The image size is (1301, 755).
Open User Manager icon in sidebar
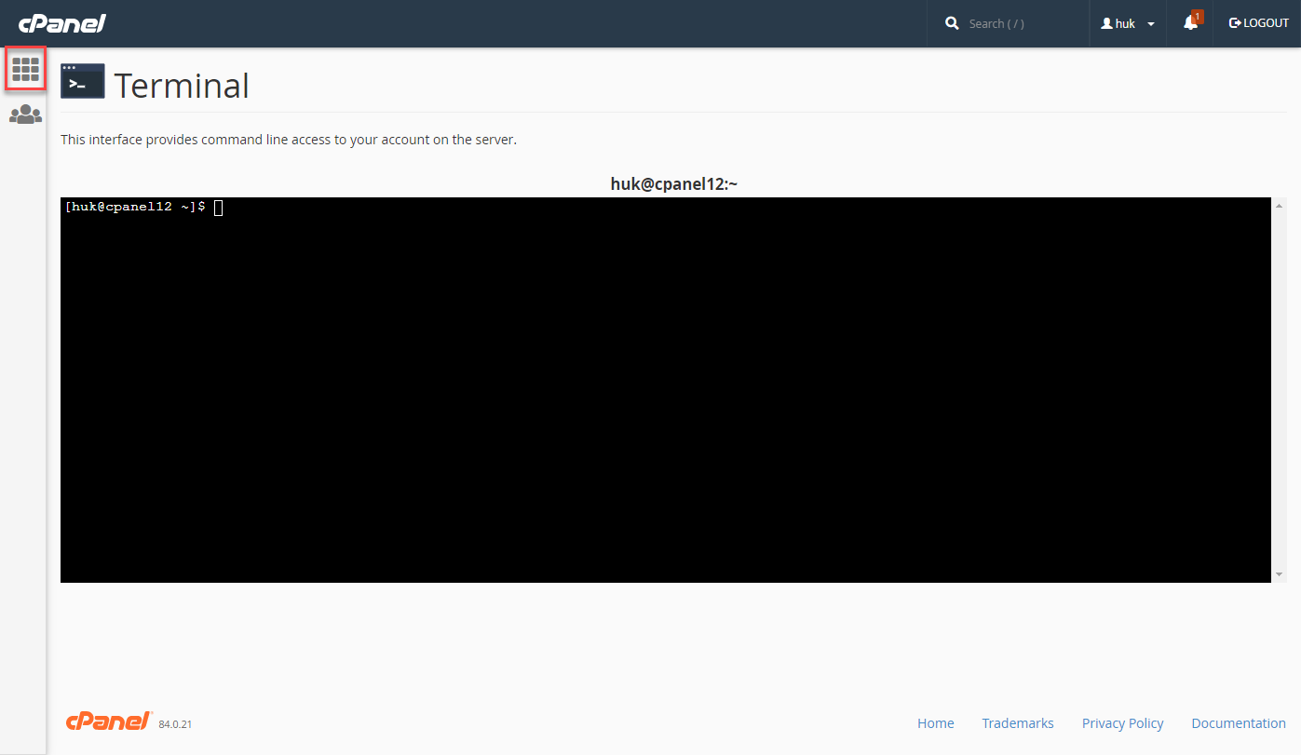[25, 115]
